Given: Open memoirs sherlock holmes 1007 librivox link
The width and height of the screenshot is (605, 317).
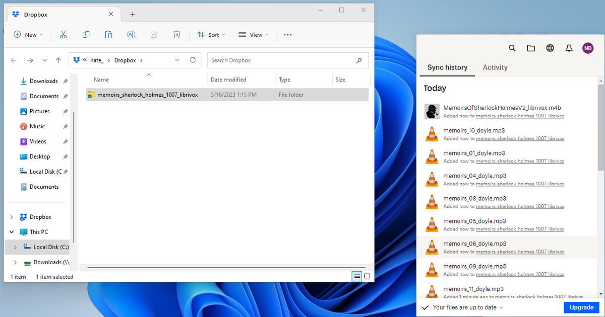Looking at the screenshot, I should click(x=520, y=115).
